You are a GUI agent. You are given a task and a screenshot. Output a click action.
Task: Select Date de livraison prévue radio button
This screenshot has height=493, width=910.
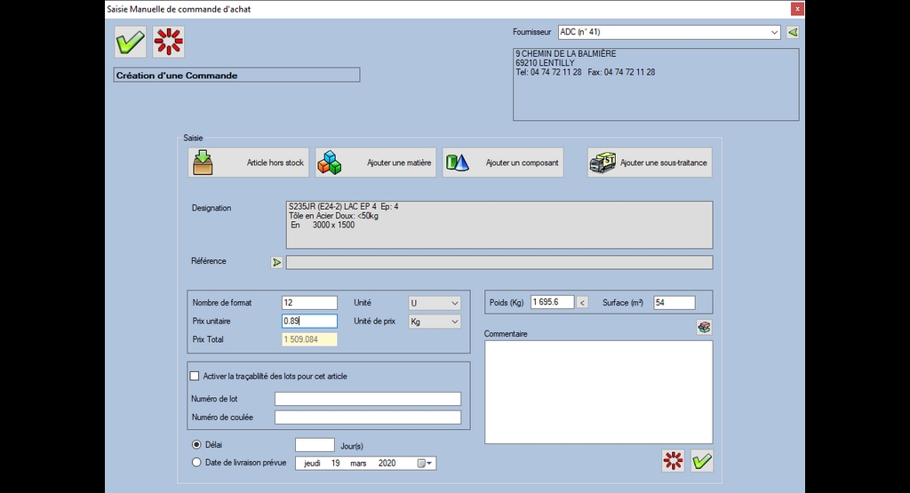click(196, 463)
